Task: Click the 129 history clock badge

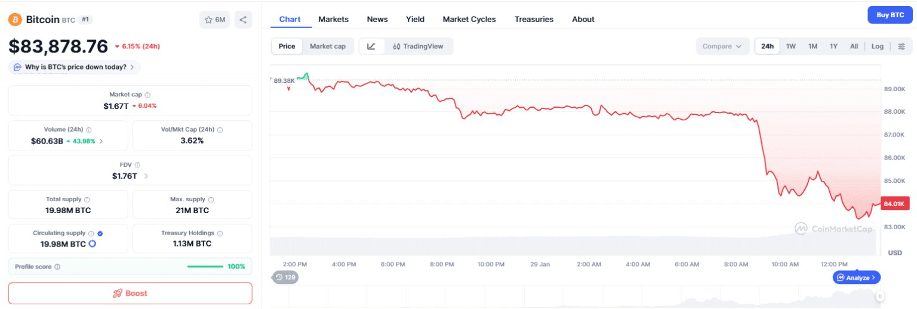Action: [x=285, y=277]
